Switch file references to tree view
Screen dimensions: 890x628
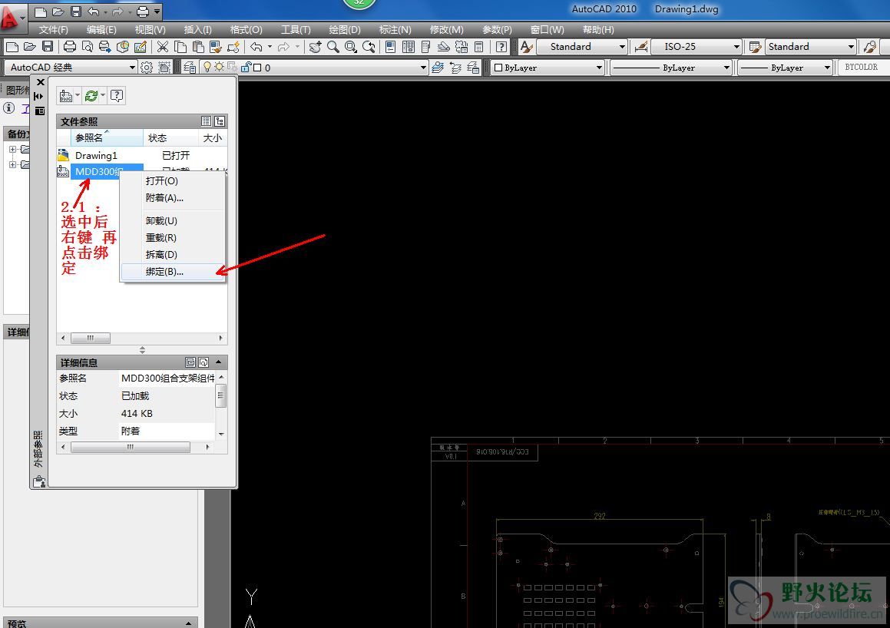coord(220,121)
